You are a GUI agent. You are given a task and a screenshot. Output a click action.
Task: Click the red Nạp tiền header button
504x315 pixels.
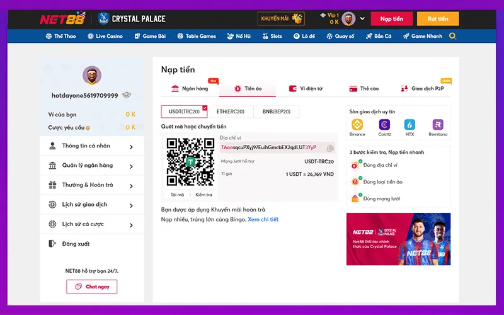(391, 19)
